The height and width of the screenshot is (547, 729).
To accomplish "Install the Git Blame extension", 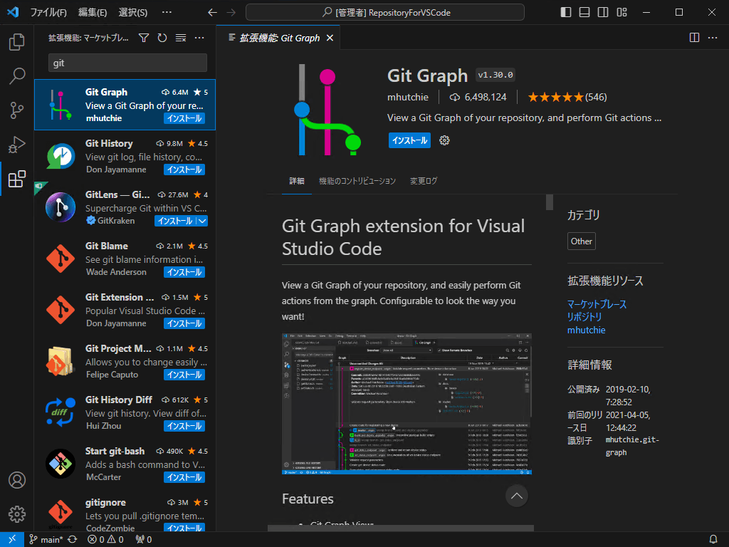I will pyautogui.click(x=184, y=272).
